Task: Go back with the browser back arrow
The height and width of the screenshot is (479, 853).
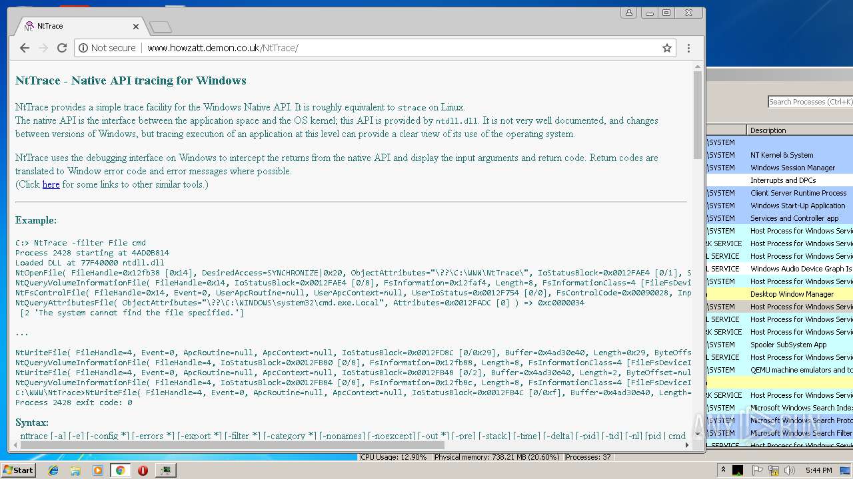Action: click(25, 48)
